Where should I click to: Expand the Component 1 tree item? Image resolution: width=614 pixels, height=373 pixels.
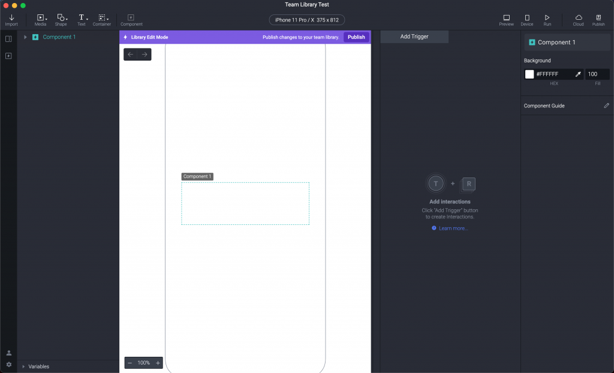(x=25, y=37)
